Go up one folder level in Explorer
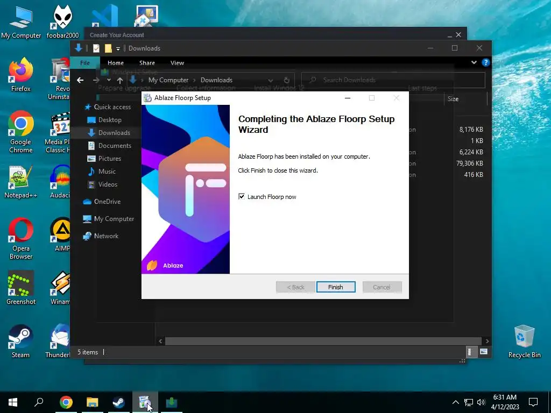551x413 pixels. click(120, 80)
